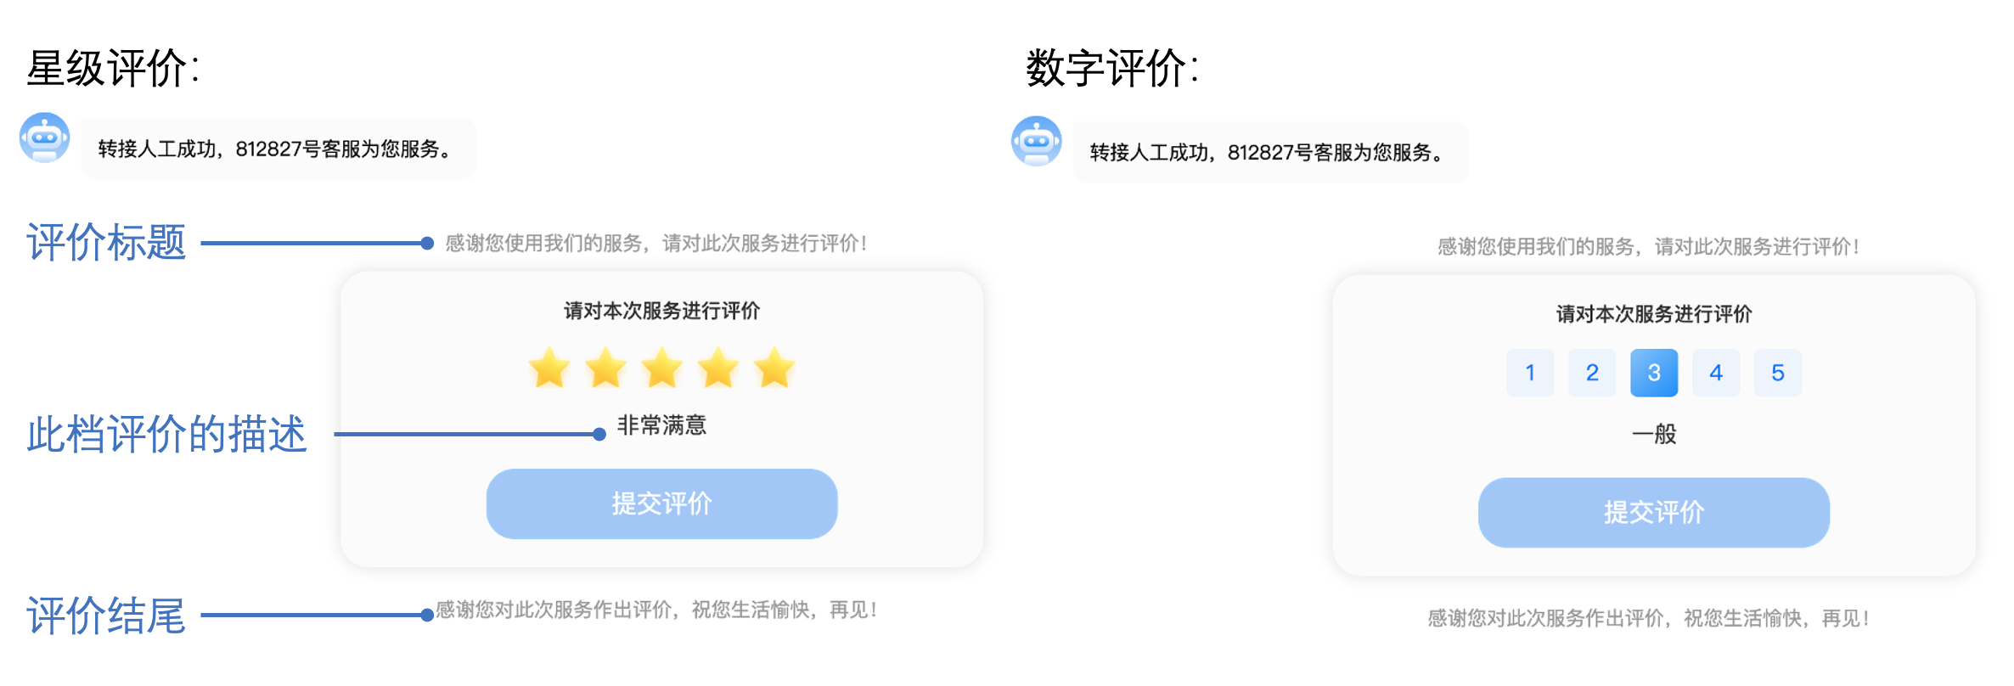Screen dimensions: 2014x686
Task: Select the second star rating
Action: 605,368
